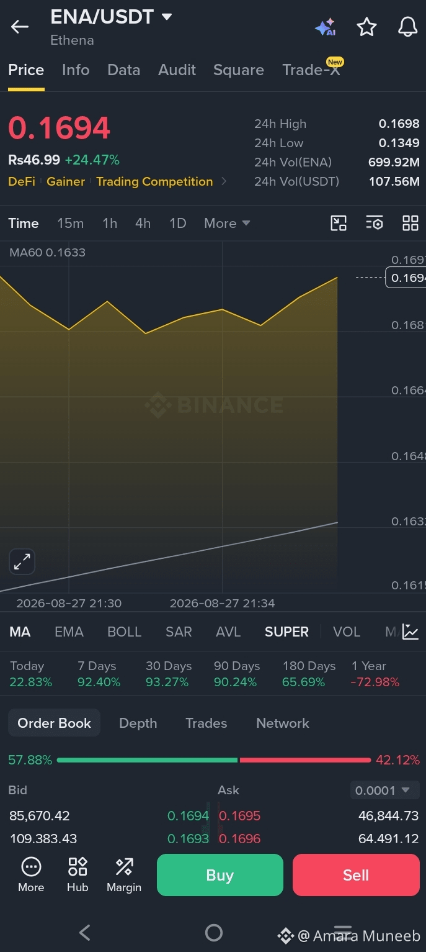The width and height of the screenshot is (426, 952).
Task: Open indicator chart settings icon
Action: 410,632
